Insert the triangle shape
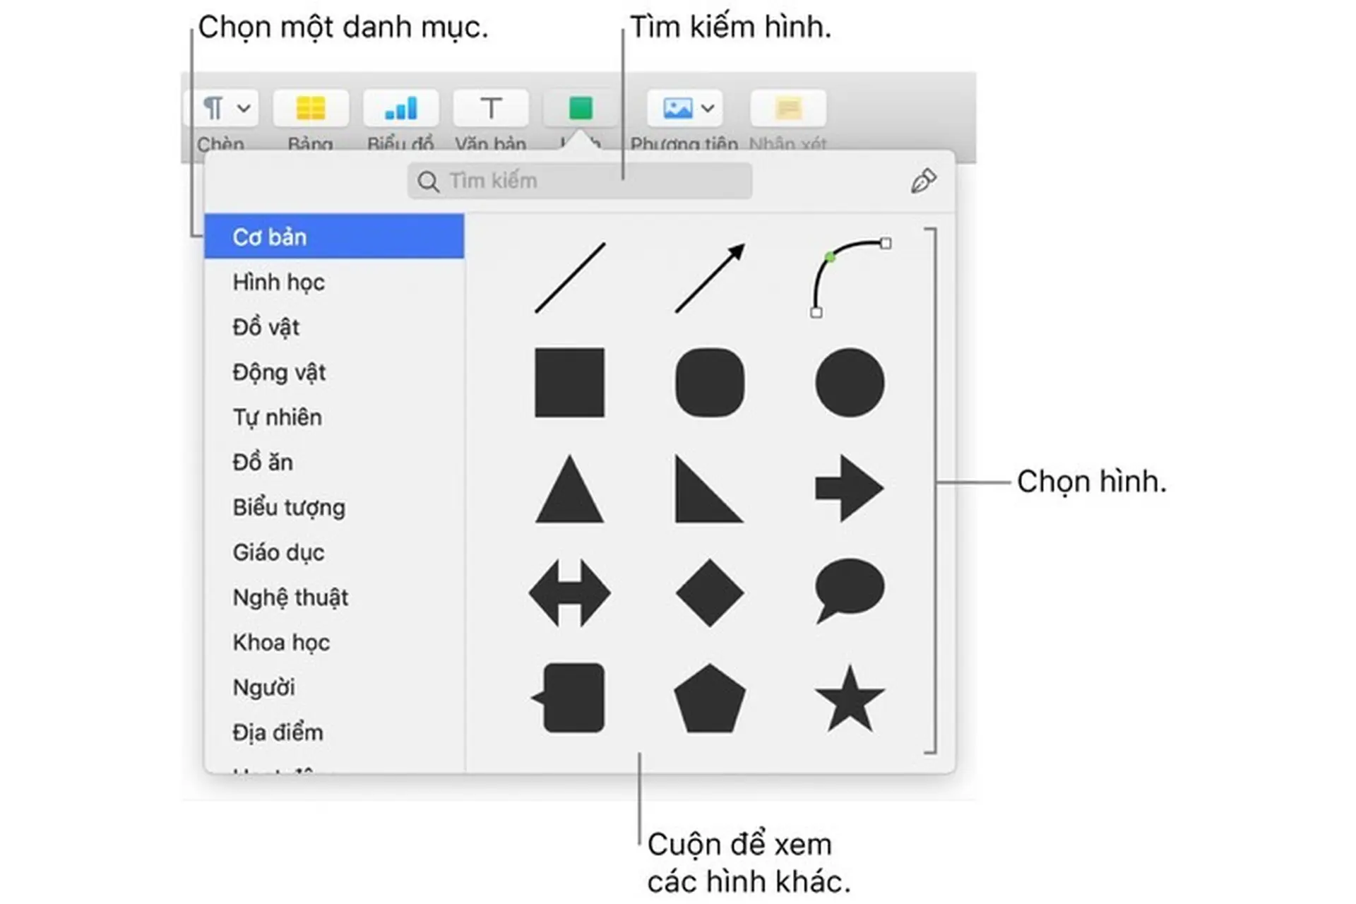 (x=570, y=489)
